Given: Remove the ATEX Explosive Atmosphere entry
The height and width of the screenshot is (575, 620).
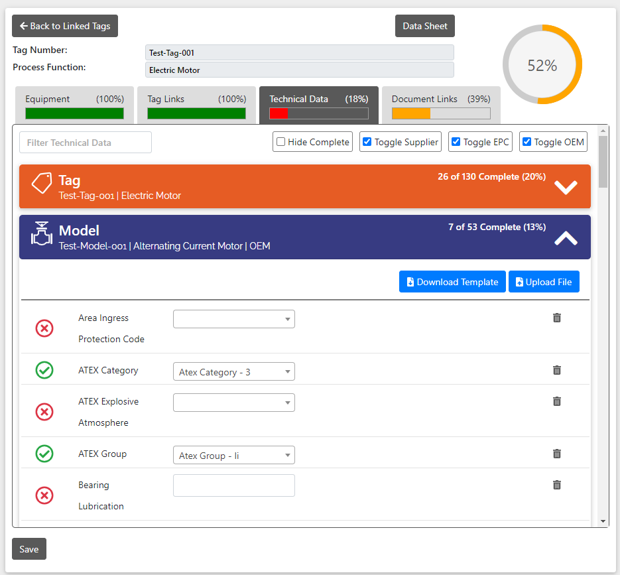Looking at the screenshot, I should point(557,401).
